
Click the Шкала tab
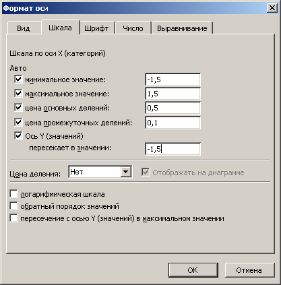click(x=60, y=28)
